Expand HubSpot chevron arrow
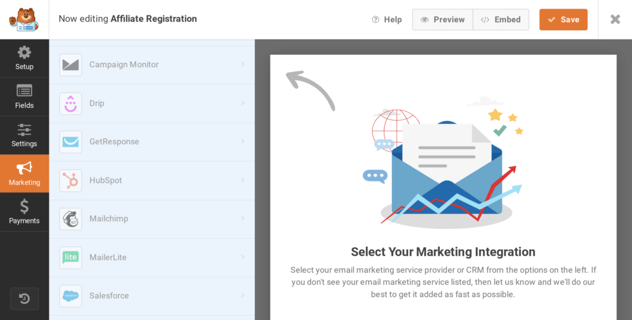 243,180
